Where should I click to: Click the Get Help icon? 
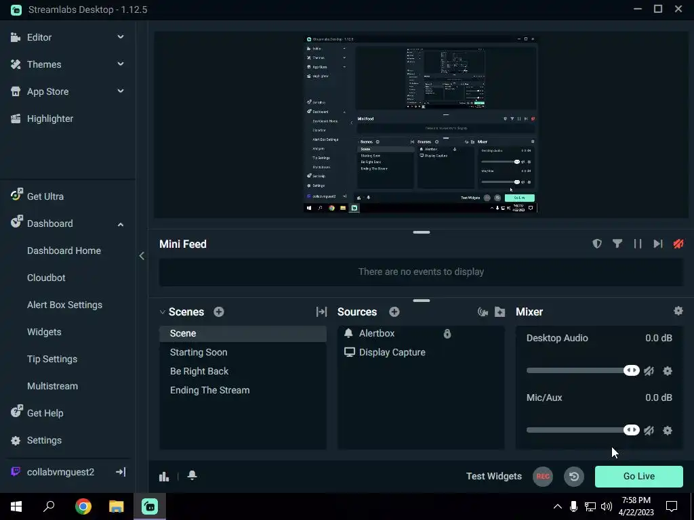pos(16,412)
